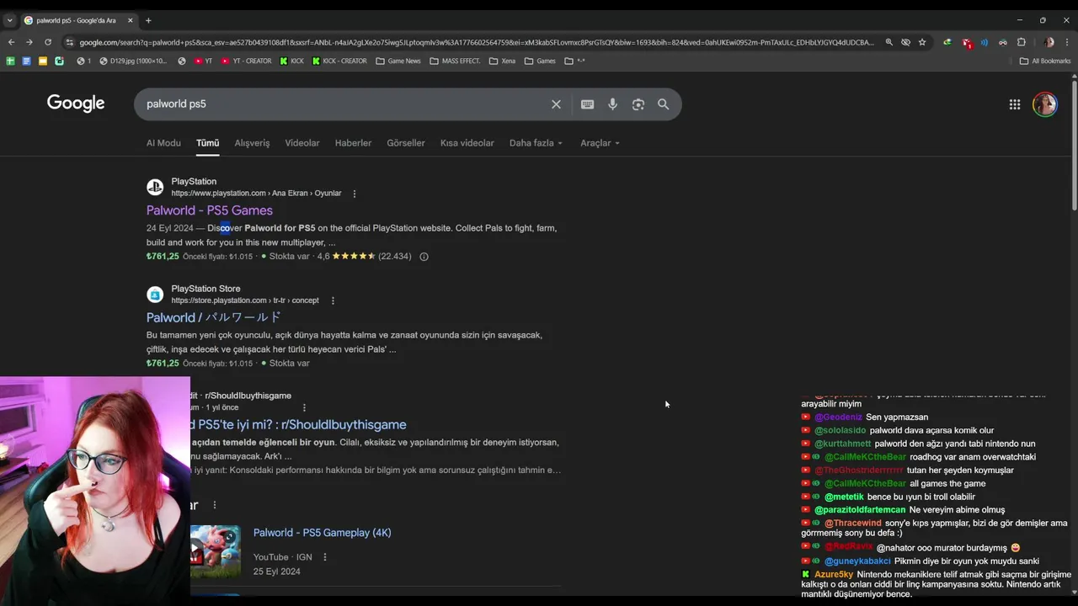Image resolution: width=1078 pixels, height=606 pixels.
Task: Click the Google logo
Action: coord(76,104)
